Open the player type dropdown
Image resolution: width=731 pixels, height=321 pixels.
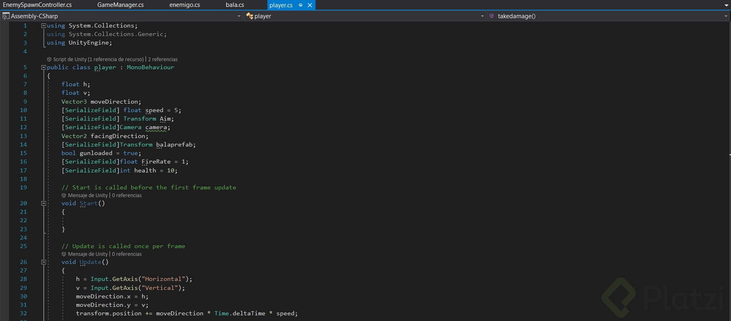tap(482, 16)
